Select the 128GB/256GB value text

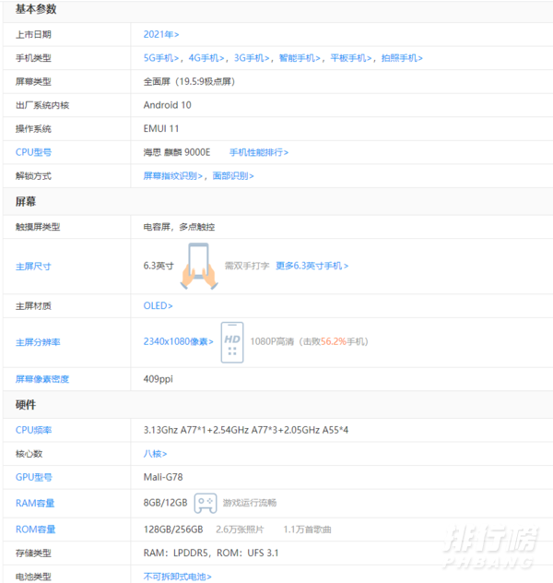click(173, 529)
